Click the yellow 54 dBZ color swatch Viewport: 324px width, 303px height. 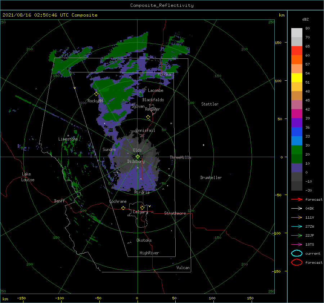[x=297, y=77]
